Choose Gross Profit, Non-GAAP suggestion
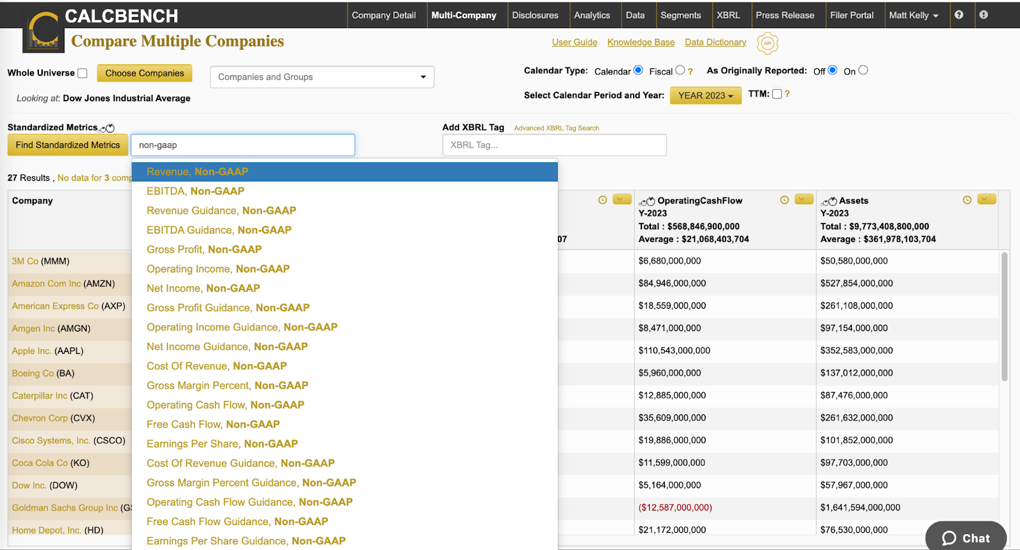Image resolution: width=1020 pixels, height=550 pixels. click(x=344, y=250)
